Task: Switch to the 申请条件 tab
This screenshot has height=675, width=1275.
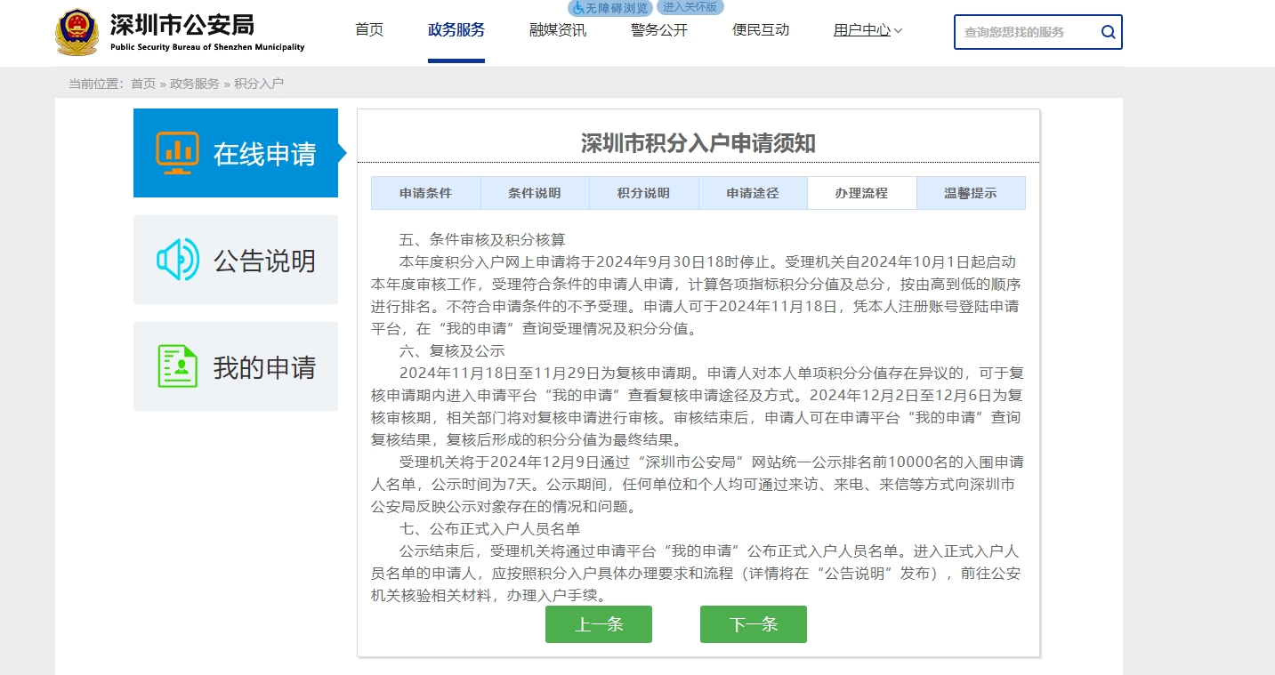Action: click(426, 193)
